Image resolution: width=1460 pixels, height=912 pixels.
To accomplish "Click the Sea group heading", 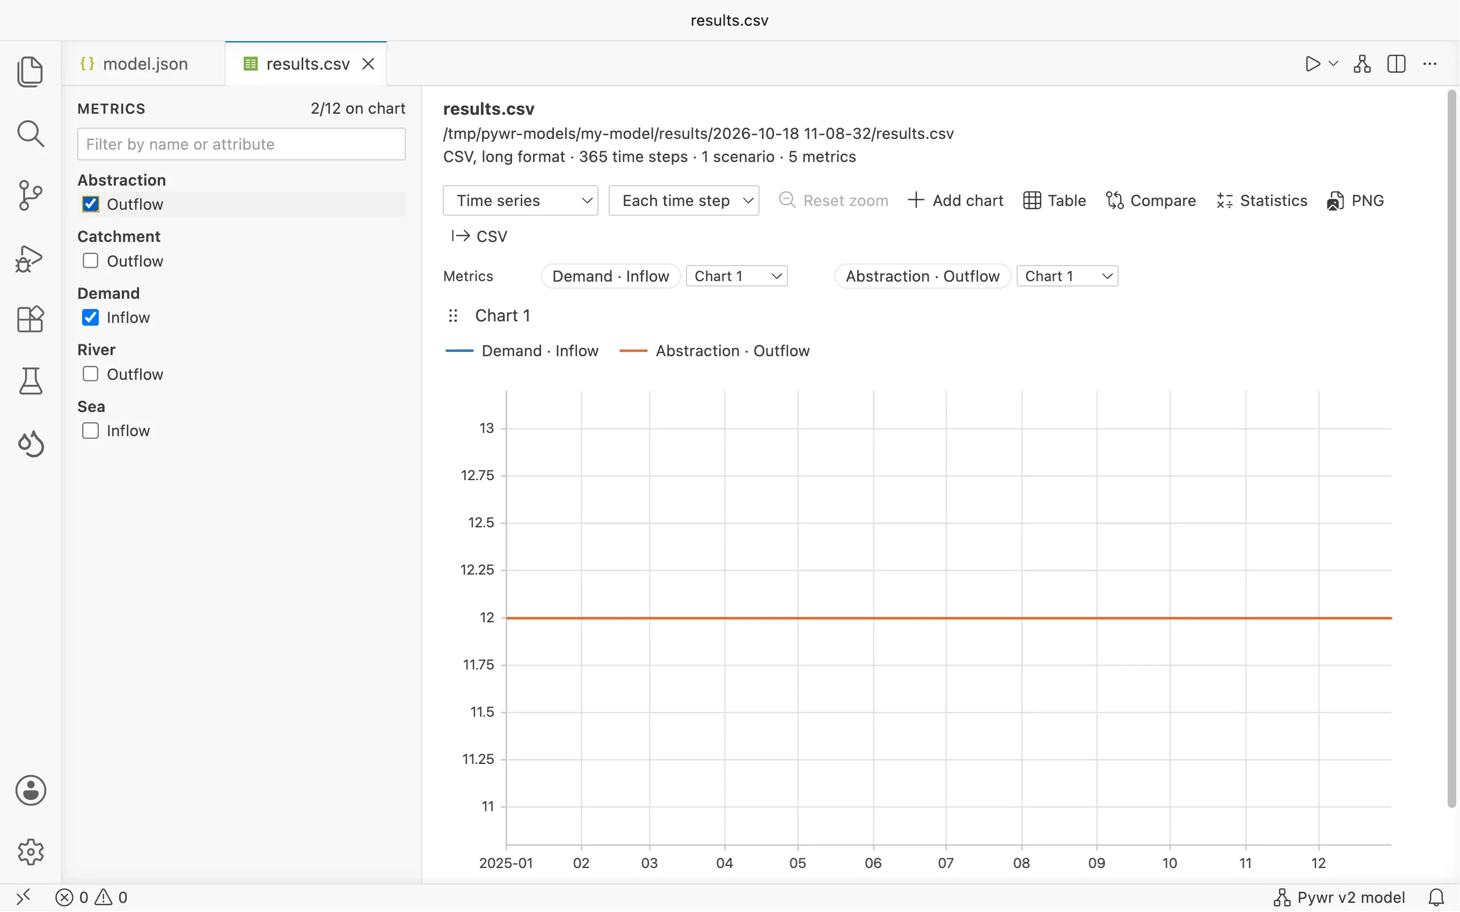I will tap(91, 407).
